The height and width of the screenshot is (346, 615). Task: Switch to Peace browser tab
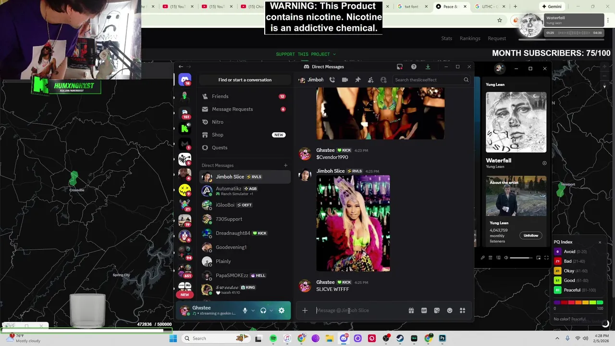tap(451, 7)
